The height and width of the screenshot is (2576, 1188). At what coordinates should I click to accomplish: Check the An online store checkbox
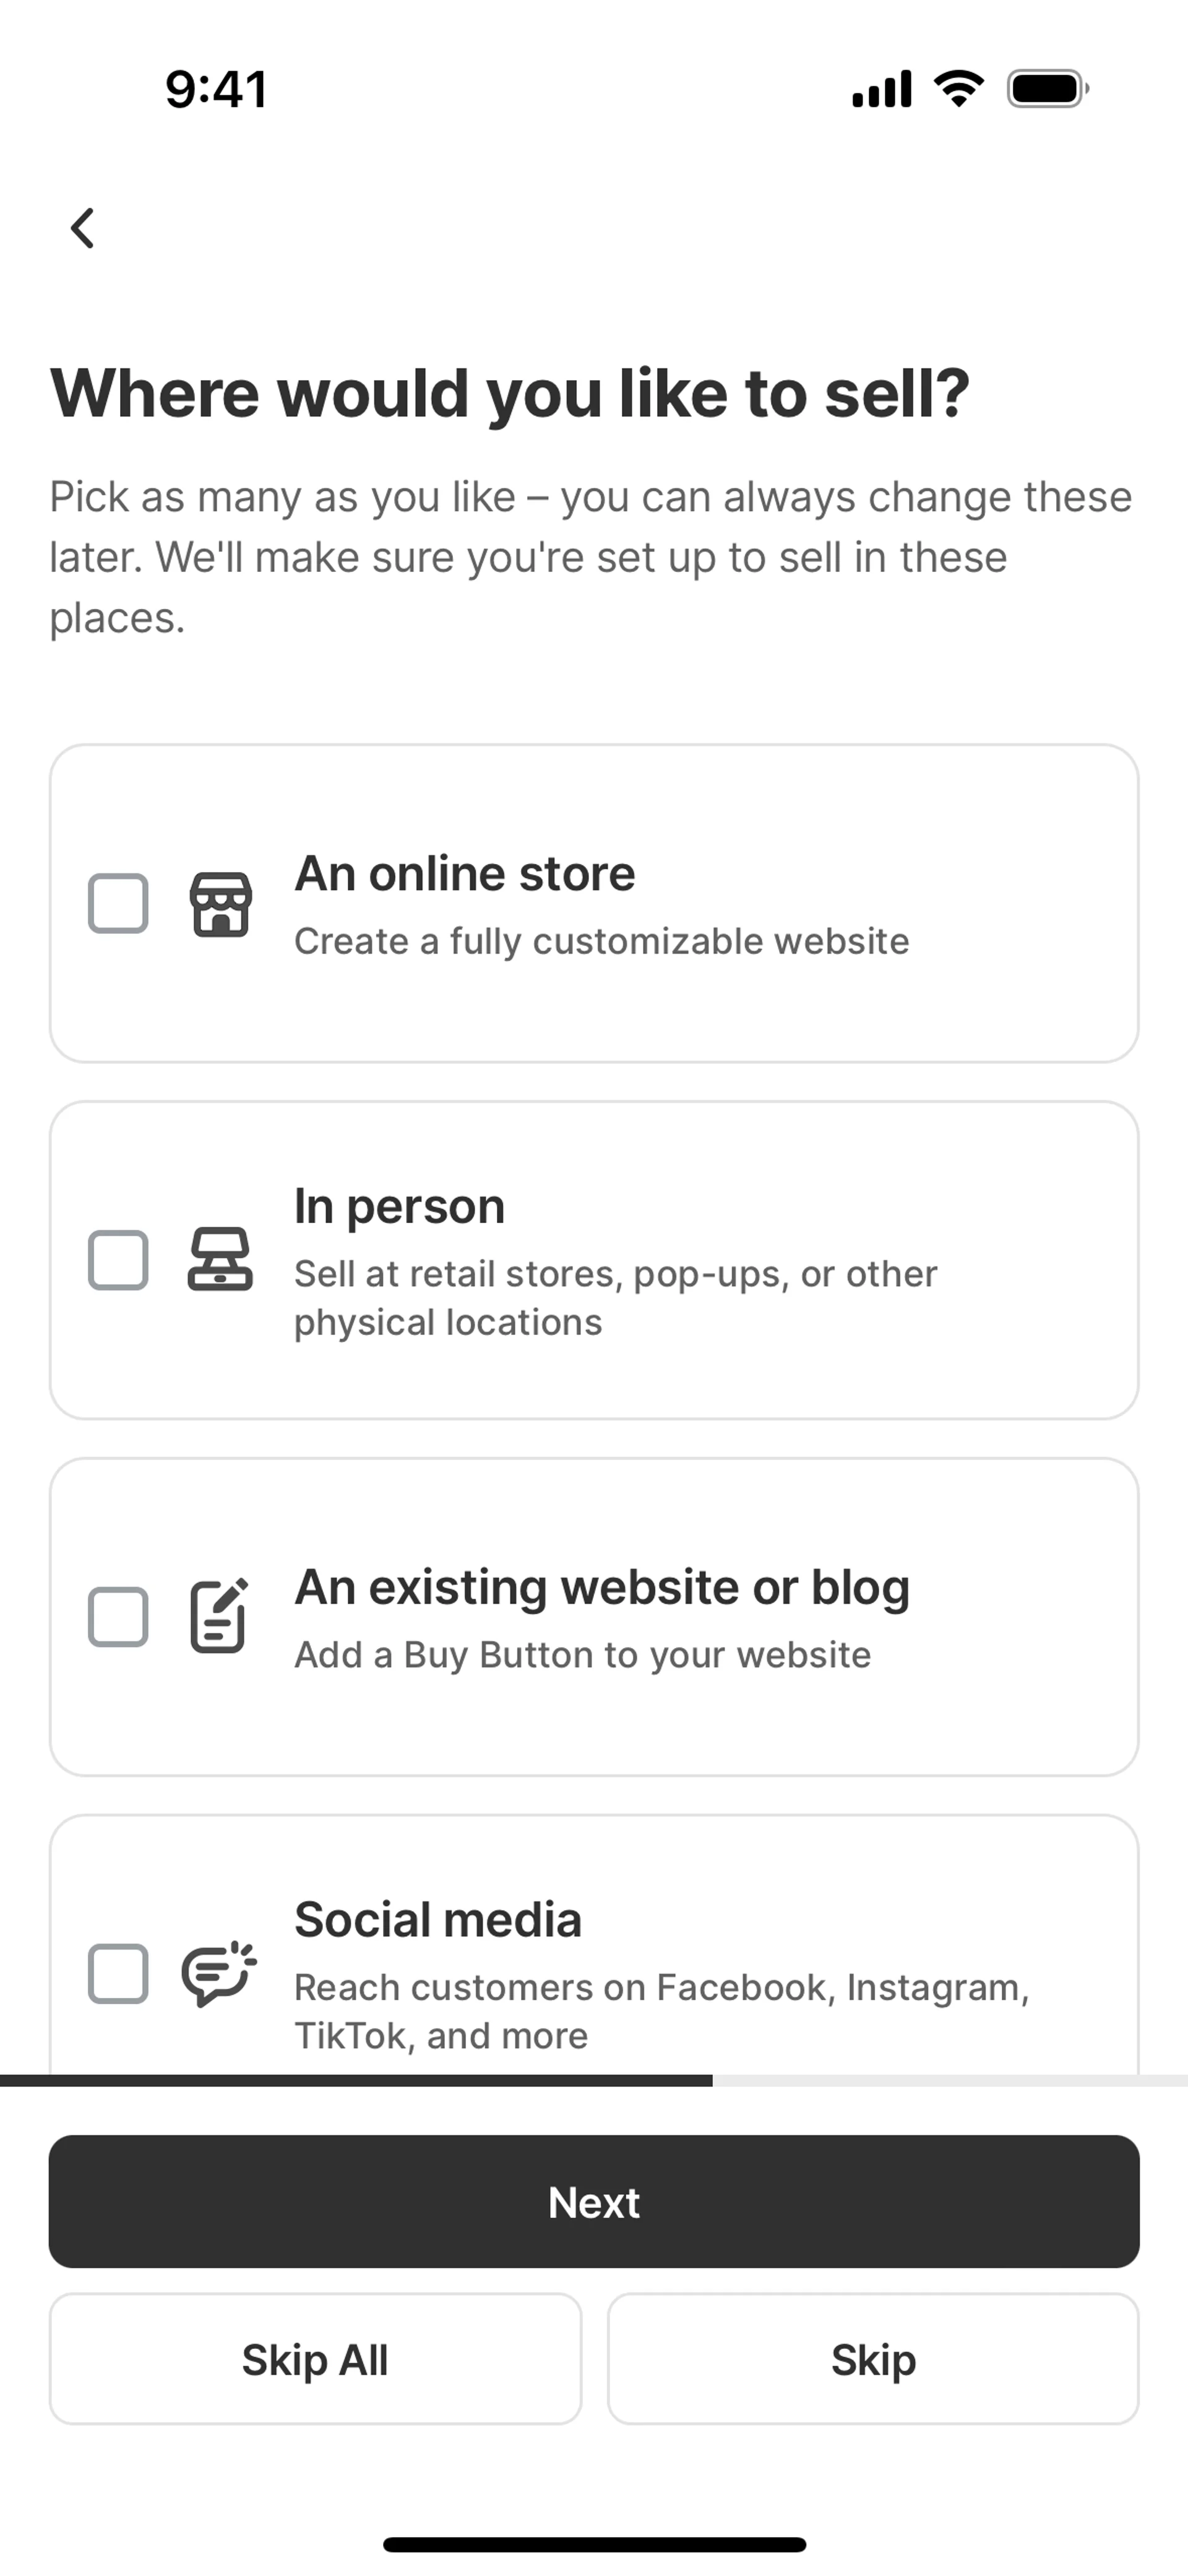tap(118, 904)
